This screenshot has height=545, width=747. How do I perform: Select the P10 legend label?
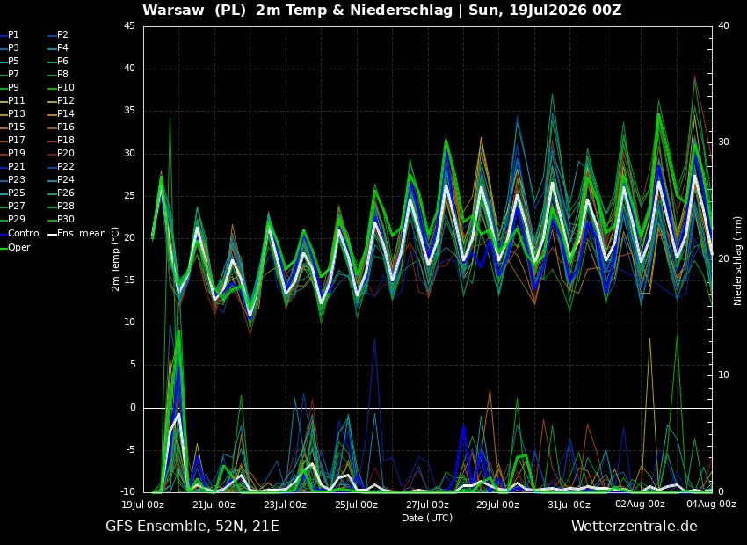click(62, 87)
